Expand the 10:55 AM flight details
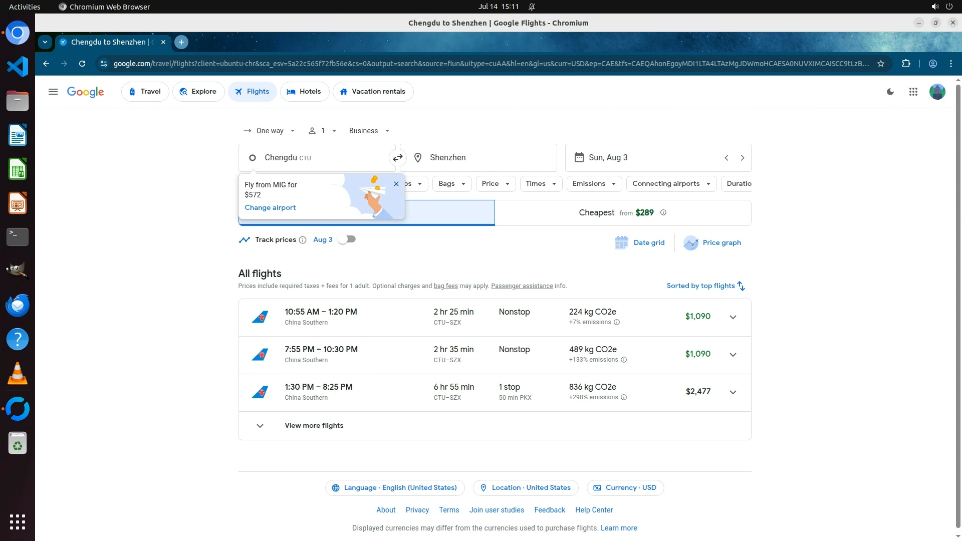The width and height of the screenshot is (962, 541). click(x=733, y=317)
